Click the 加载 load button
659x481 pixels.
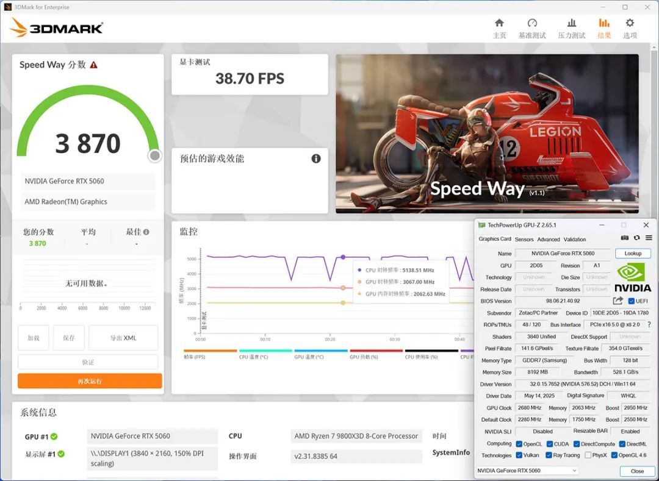coord(33,338)
